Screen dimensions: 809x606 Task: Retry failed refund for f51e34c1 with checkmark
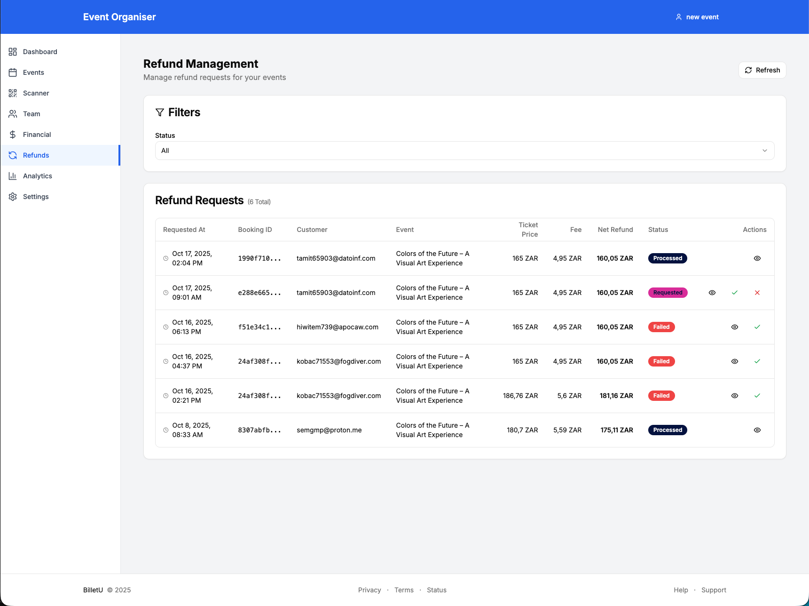pos(757,327)
